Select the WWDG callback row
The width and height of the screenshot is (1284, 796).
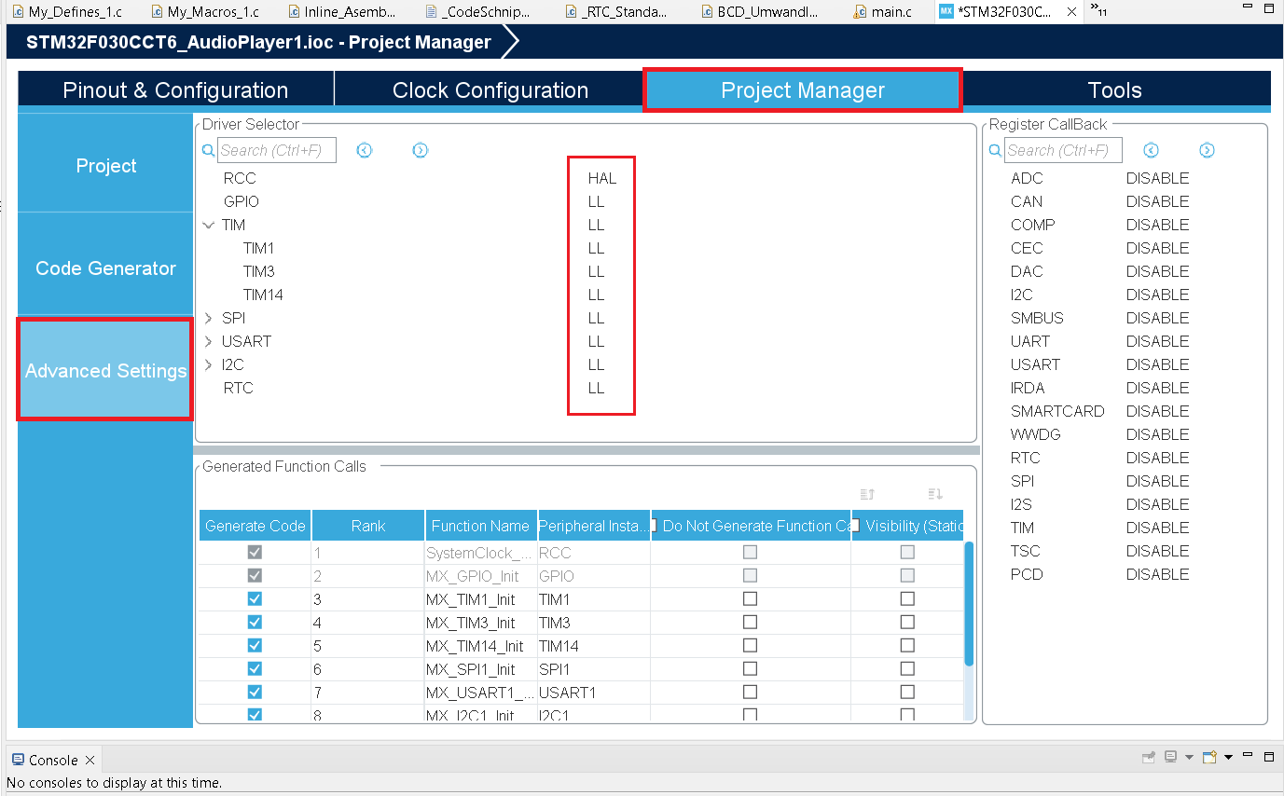(1100, 434)
